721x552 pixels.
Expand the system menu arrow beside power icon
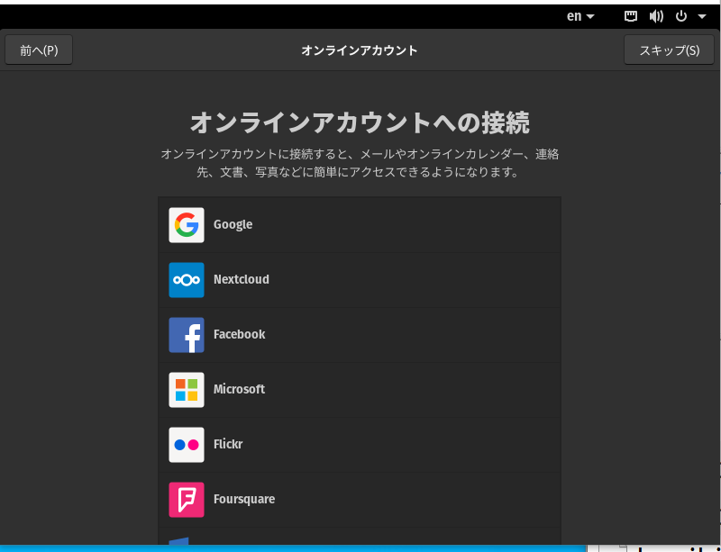pyautogui.click(x=702, y=16)
